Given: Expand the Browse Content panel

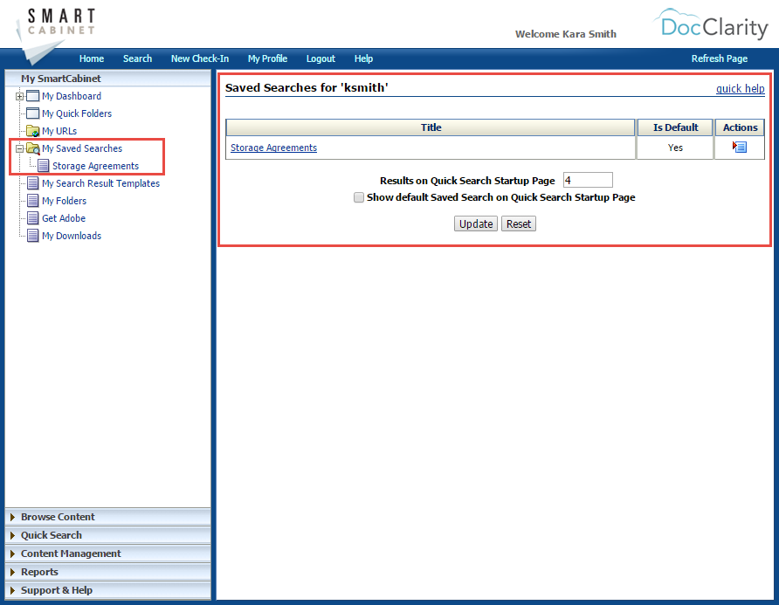Looking at the screenshot, I should coord(58,517).
